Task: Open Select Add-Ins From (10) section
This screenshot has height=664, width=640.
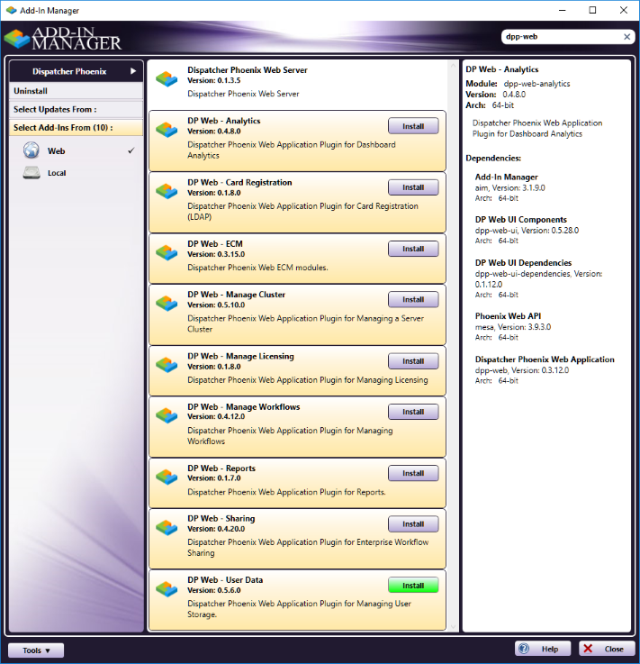Action: pos(77,127)
